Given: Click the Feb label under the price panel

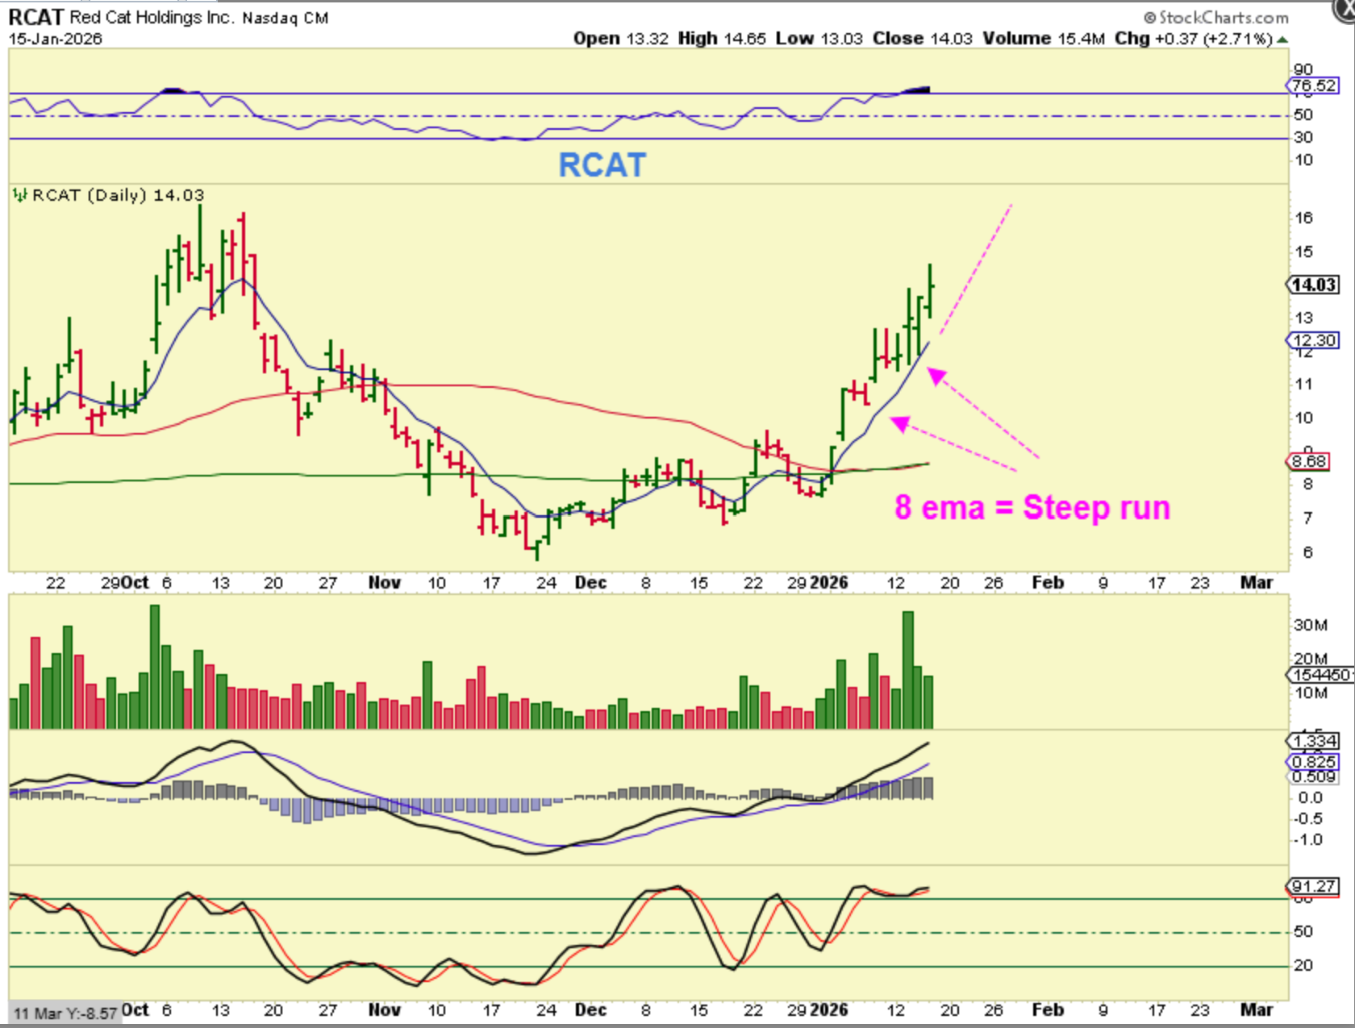Looking at the screenshot, I should 1048,583.
